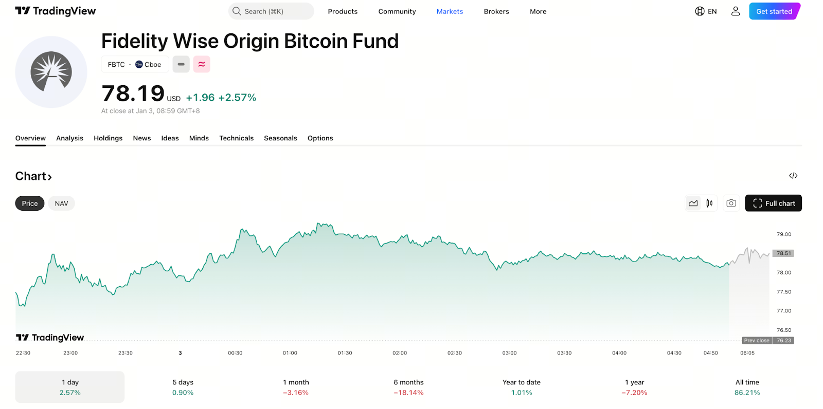Select the 1 day time range
Image resolution: width=823 pixels, height=409 pixels.
(x=70, y=387)
